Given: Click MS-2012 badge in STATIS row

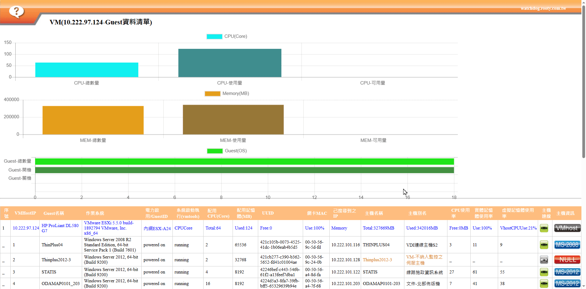Looking at the screenshot, I should (x=567, y=272).
